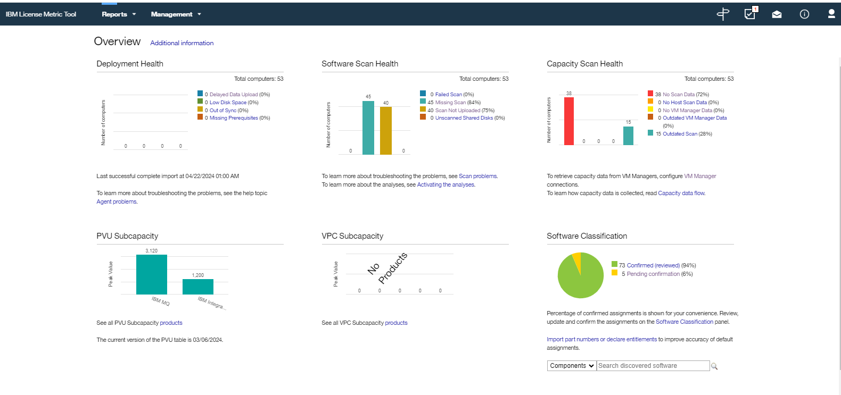The height and width of the screenshot is (395, 841).
Task: Click the IBM Integra... bar labeled 1,200
Action: tap(198, 287)
